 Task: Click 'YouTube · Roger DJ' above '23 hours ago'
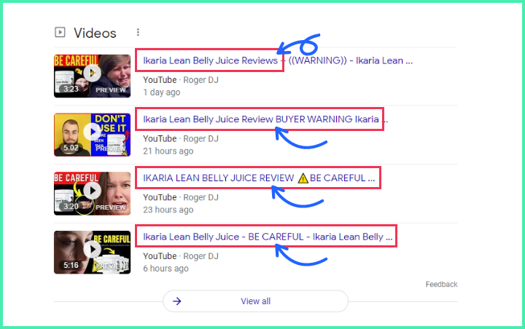181,197
